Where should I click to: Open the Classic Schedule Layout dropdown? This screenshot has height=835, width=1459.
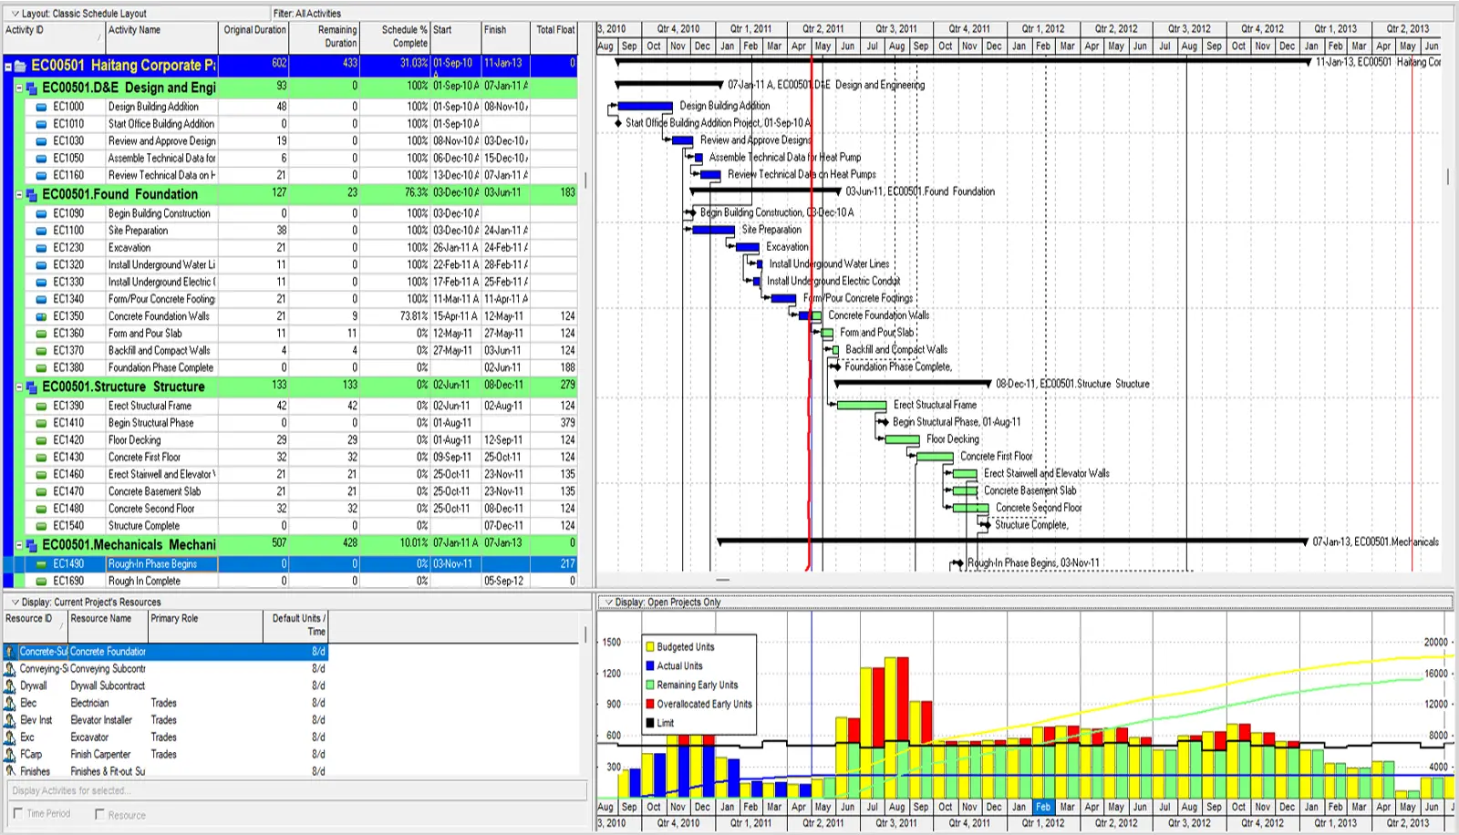coord(15,14)
